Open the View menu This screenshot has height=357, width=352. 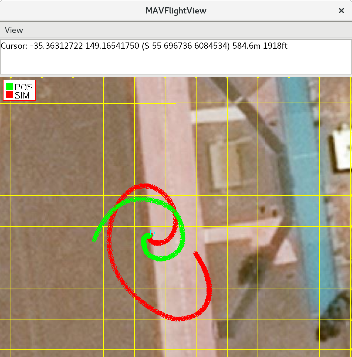[14, 30]
